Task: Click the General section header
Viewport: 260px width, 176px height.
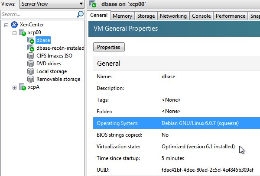Action: click(176, 63)
